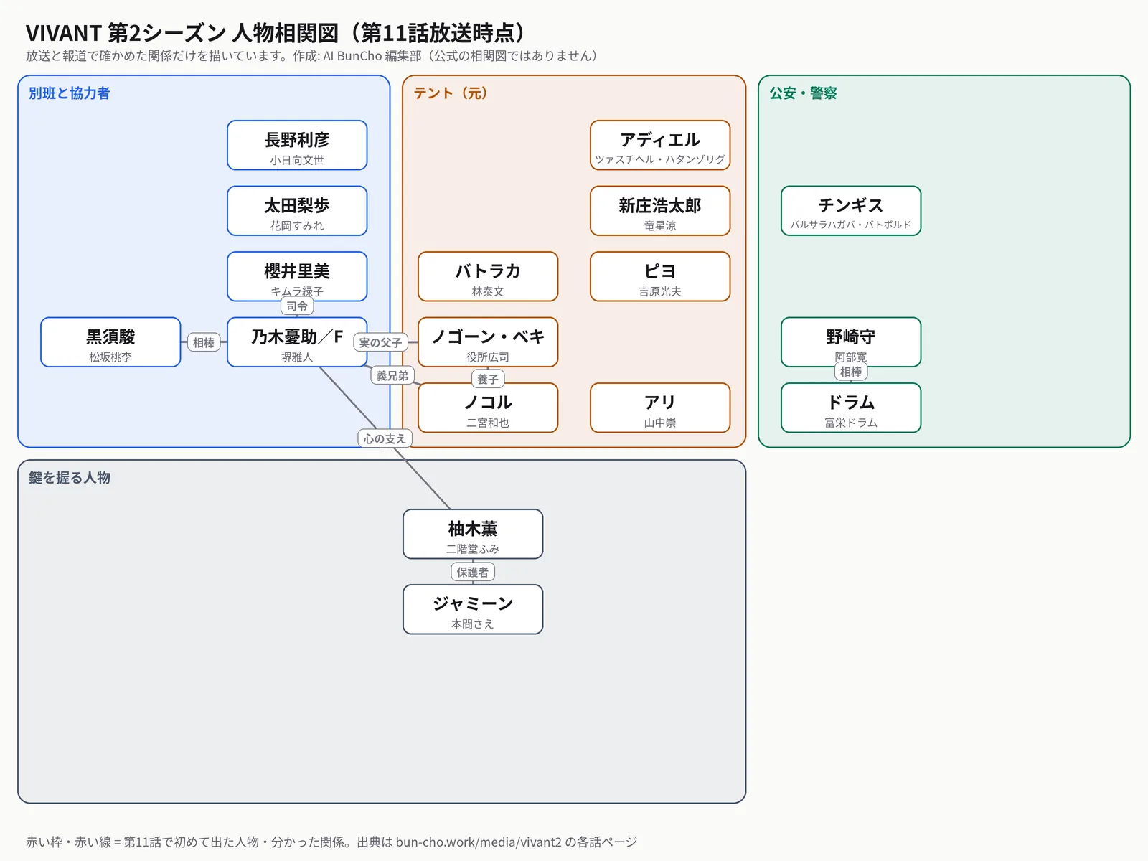The height and width of the screenshot is (861, 1148).
Task: Select the 櫻井里美 character card
Action: 297,276
